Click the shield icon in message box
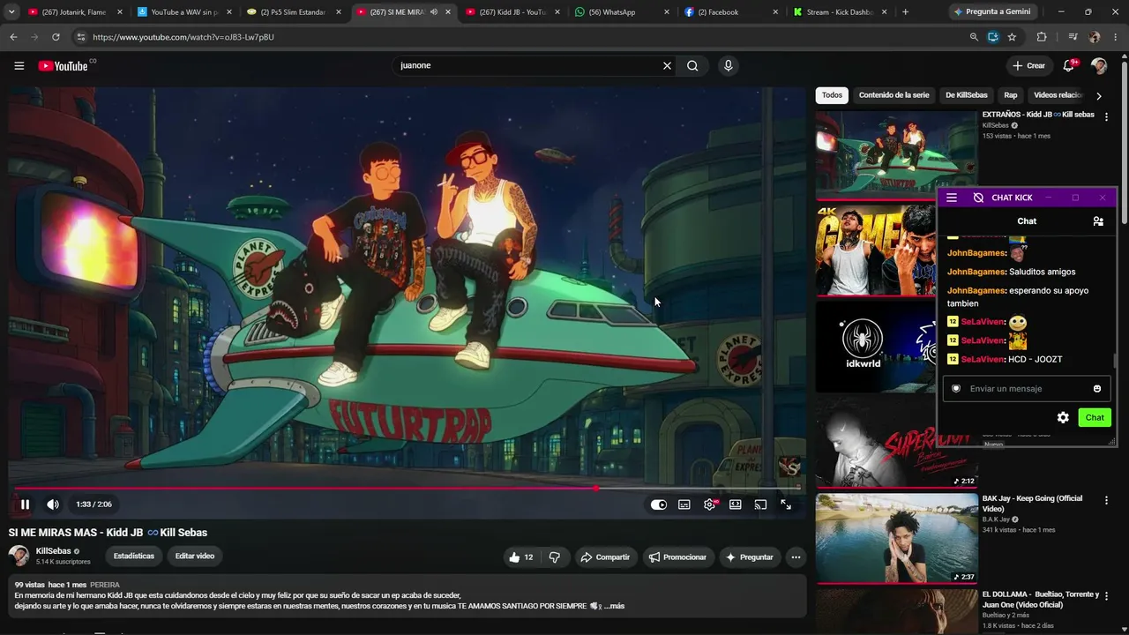 click(956, 389)
